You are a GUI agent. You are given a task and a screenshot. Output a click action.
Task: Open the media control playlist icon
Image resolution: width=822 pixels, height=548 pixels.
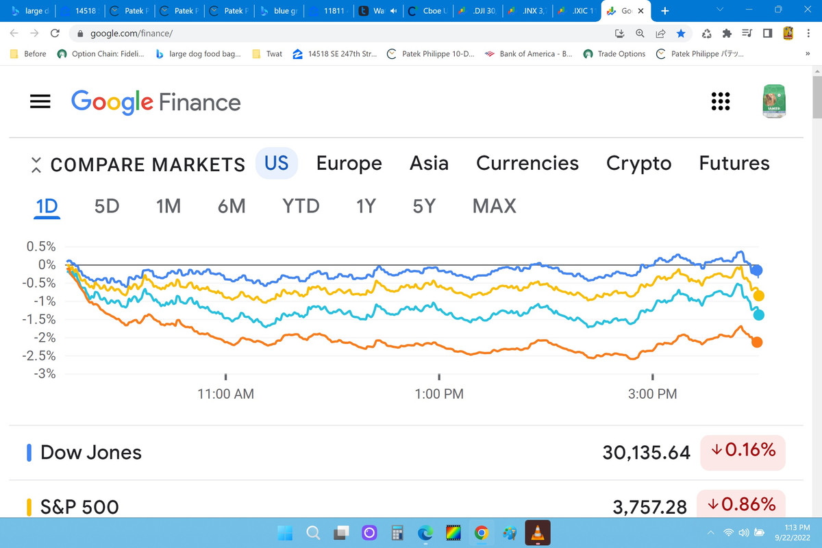(747, 33)
